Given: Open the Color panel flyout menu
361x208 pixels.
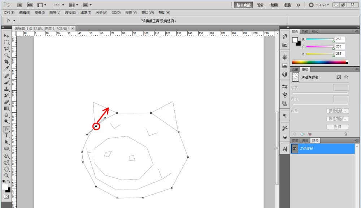Looking at the screenshot, I should click(x=357, y=31).
